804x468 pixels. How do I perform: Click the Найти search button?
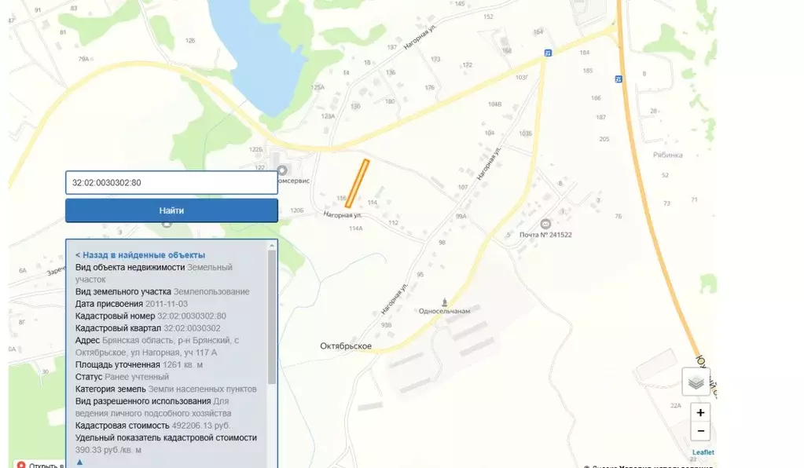171,210
